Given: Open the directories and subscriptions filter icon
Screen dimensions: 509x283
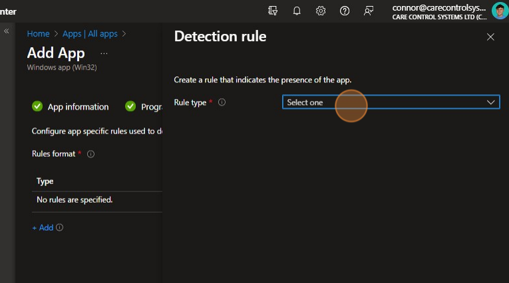Looking at the screenshot, I should pos(273,11).
